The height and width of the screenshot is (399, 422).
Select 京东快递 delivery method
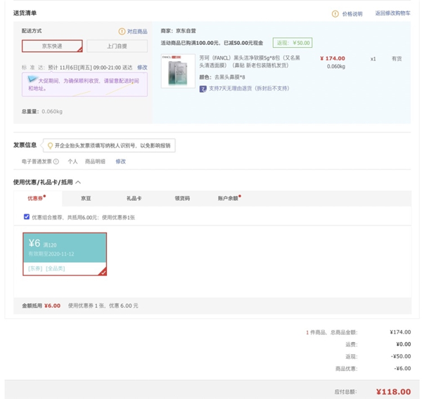pos(52,46)
